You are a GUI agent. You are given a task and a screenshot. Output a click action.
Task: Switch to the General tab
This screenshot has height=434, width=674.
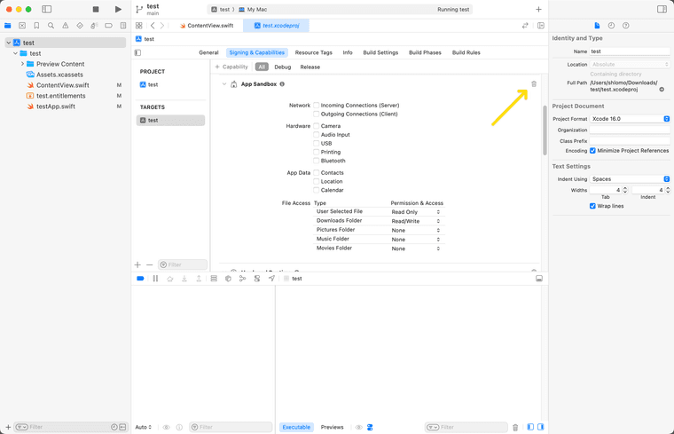(208, 52)
